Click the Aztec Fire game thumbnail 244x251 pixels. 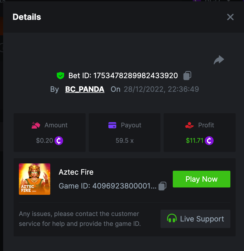(x=35, y=179)
